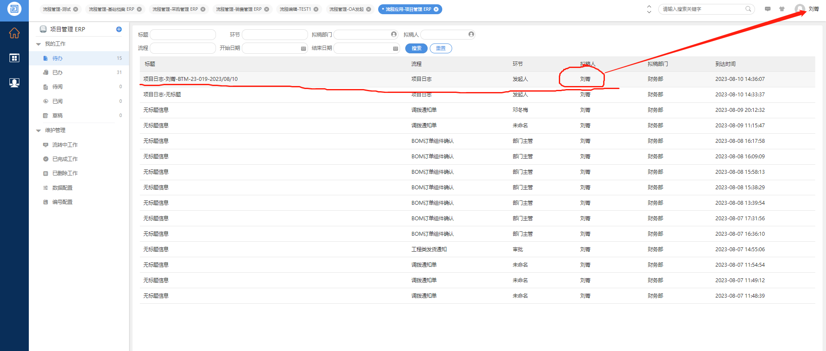The height and width of the screenshot is (351, 826).
Task: Open the messages chat icon
Action: [x=768, y=9]
